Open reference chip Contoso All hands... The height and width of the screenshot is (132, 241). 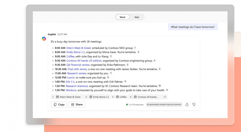145,97
